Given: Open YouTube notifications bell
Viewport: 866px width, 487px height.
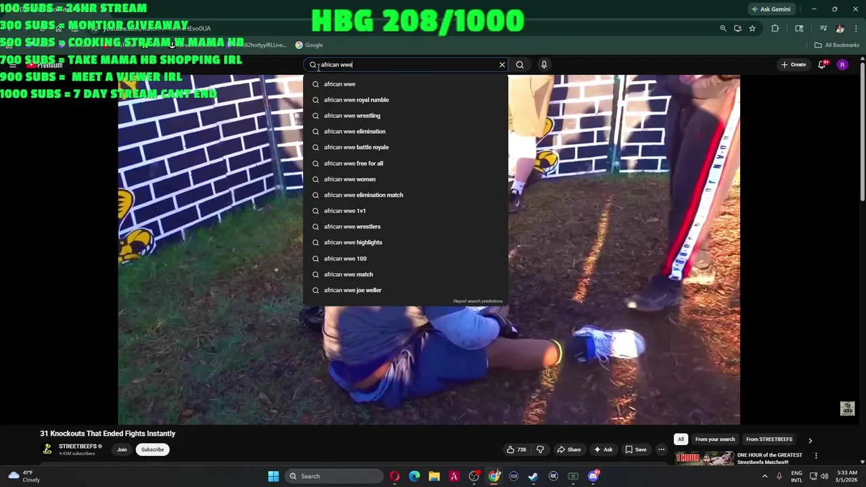Looking at the screenshot, I should click(x=822, y=65).
